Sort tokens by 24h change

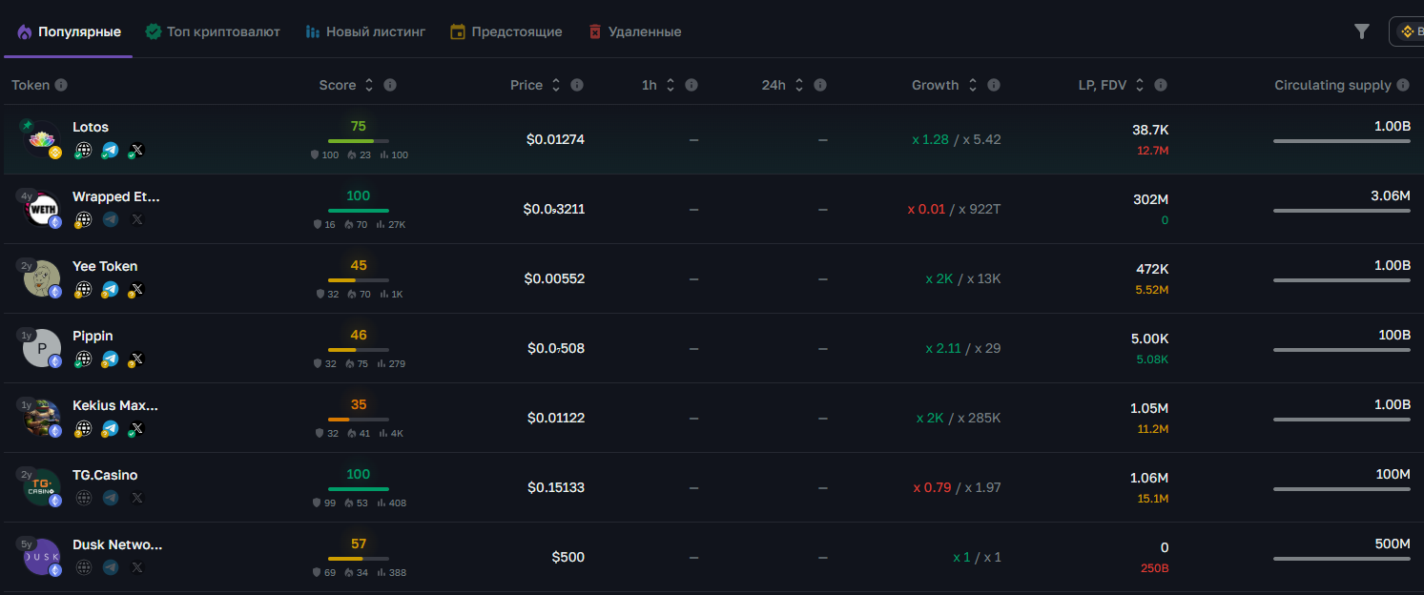click(x=799, y=85)
